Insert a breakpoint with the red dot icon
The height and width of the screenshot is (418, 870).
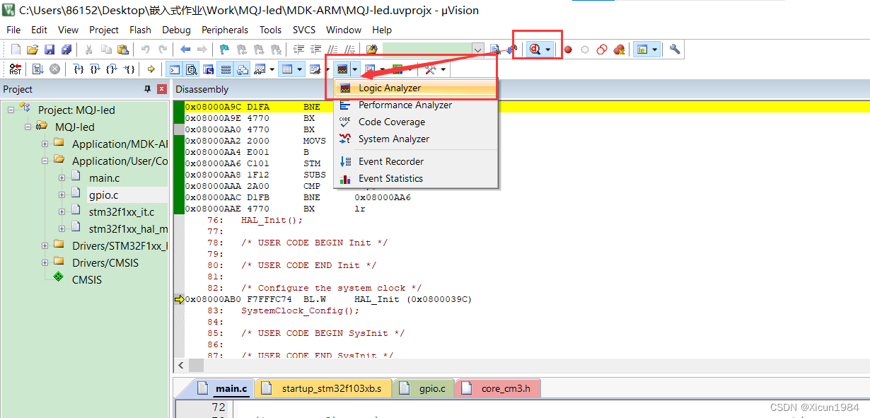pos(567,50)
